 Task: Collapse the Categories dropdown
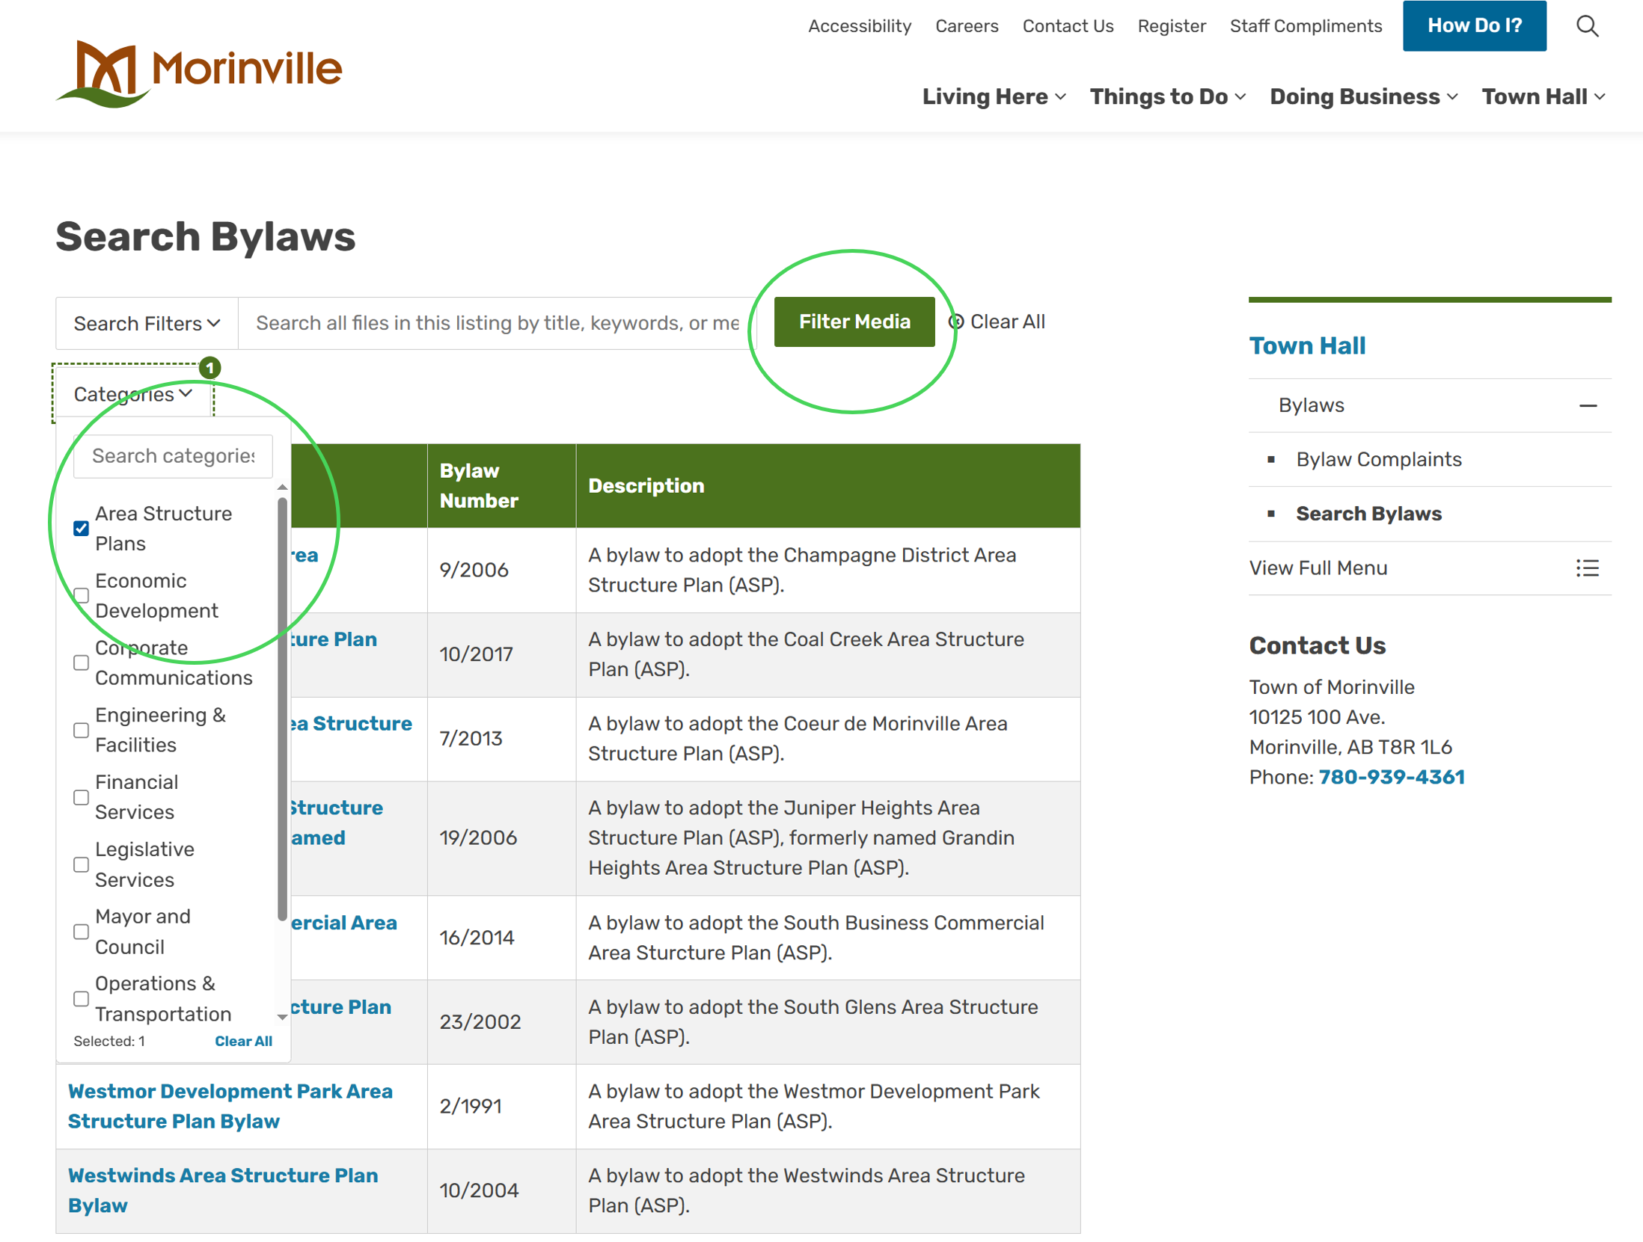pos(133,394)
